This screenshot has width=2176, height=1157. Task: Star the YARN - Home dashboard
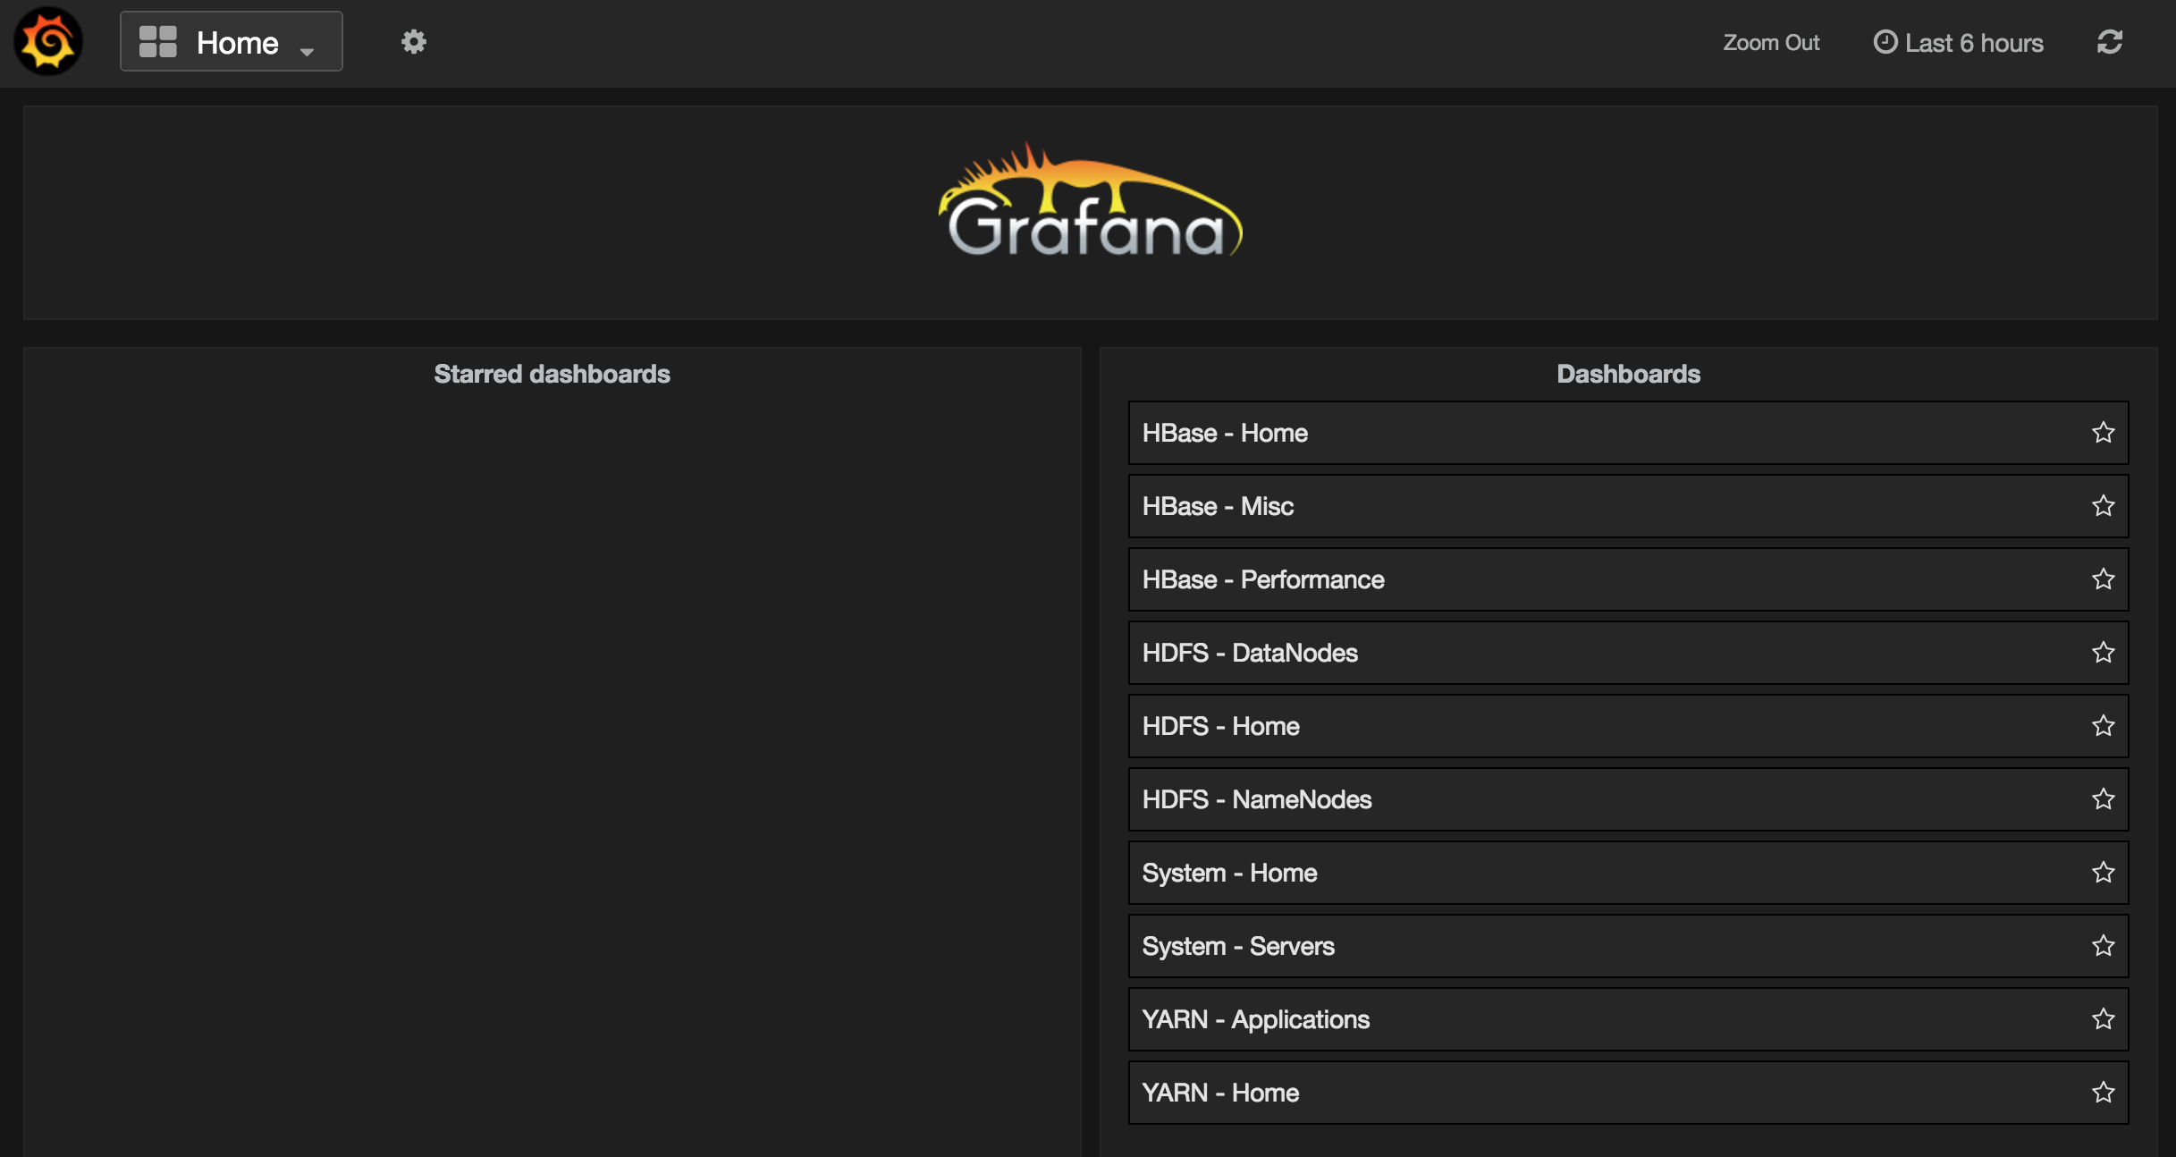pos(2103,1093)
